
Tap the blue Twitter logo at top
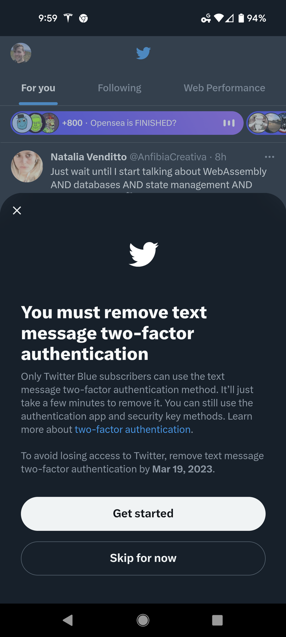coord(143,53)
